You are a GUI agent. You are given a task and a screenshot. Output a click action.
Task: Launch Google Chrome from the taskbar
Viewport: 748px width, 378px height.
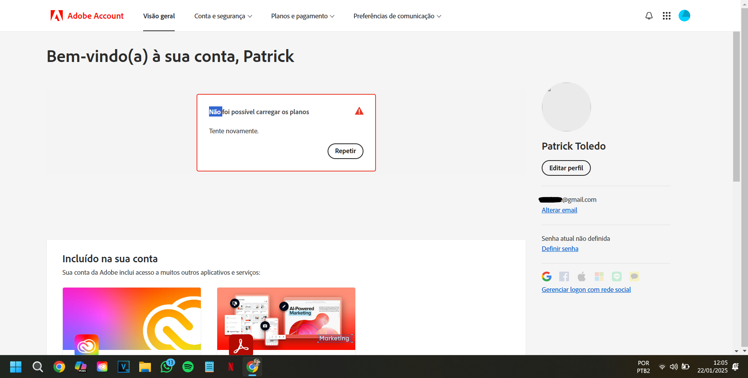click(59, 367)
